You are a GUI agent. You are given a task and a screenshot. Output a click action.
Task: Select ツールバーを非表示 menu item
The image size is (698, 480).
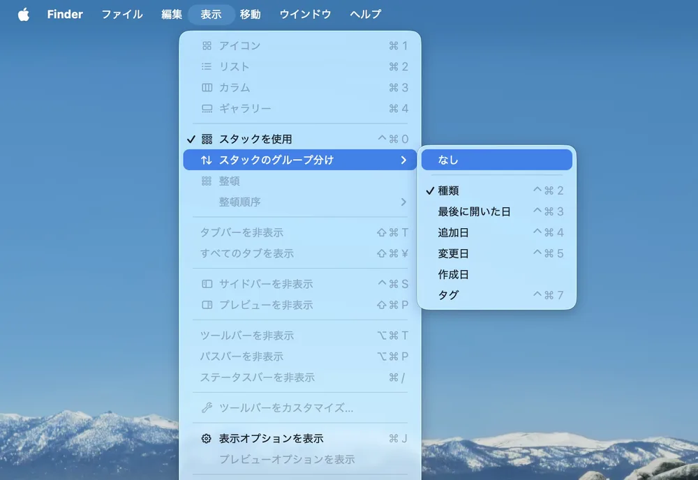pyautogui.click(x=300, y=336)
